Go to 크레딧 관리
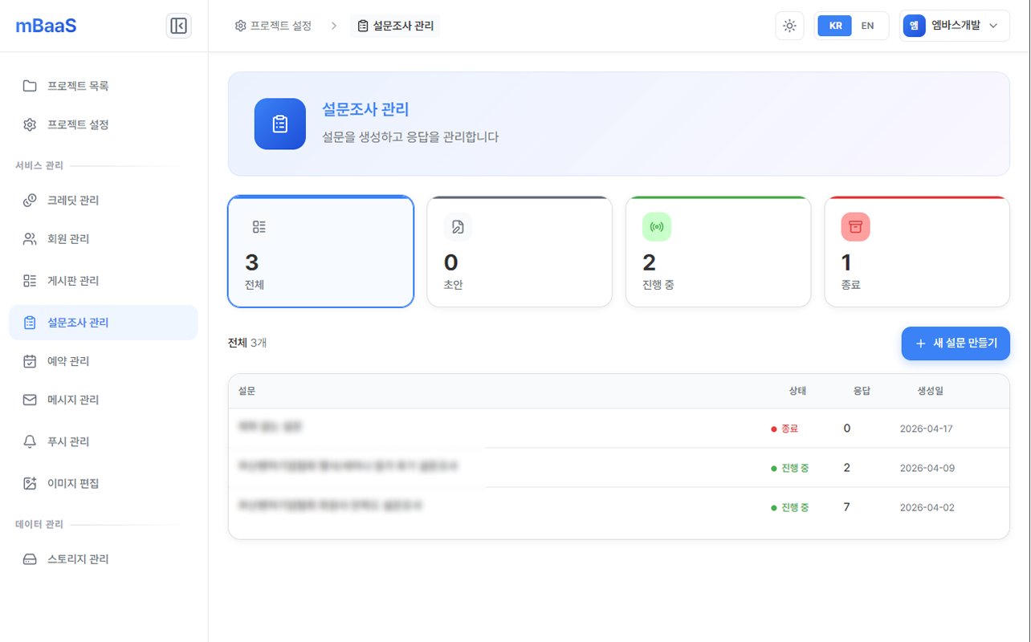Viewport: 1031px width, 642px height. pos(104,200)
